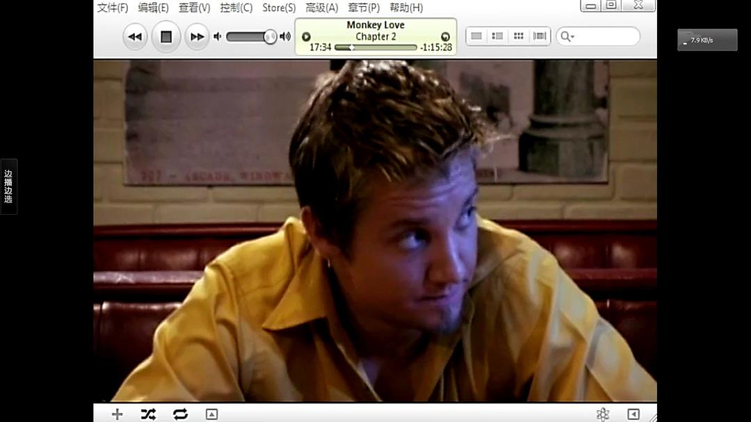Switch to Cover Flow view

click(540, 36)
